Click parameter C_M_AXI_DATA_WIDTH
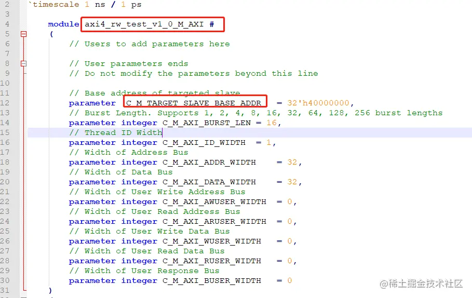The image size is (472, 298). [x=209, y=182]
